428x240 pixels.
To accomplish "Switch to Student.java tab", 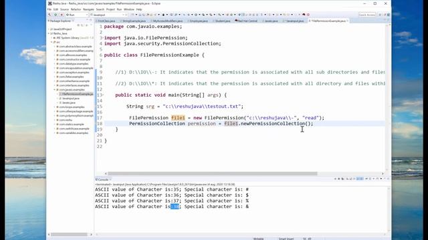I will coord(223,21).
